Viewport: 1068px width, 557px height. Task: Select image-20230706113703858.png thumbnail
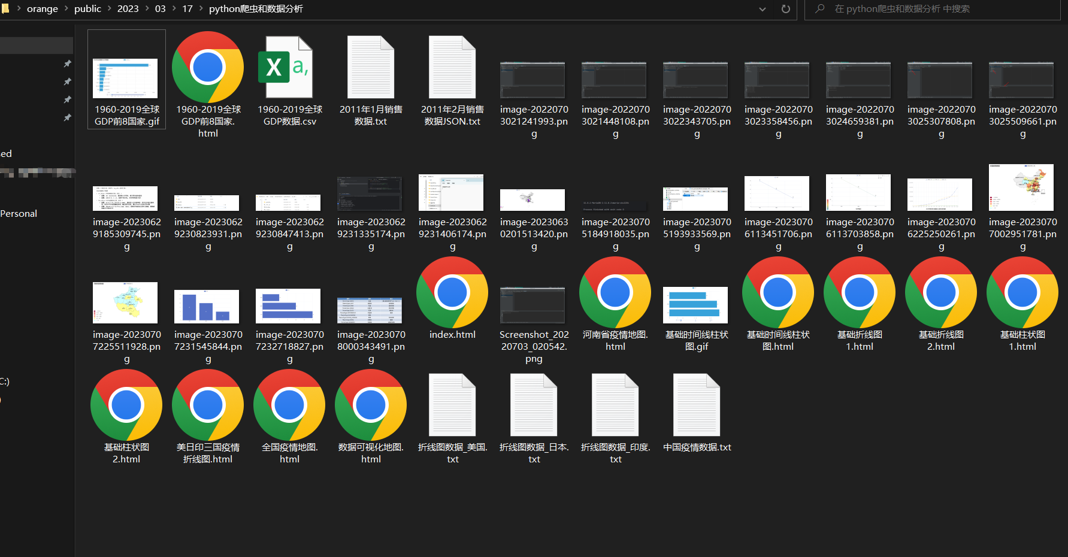[x=858, y=192]
